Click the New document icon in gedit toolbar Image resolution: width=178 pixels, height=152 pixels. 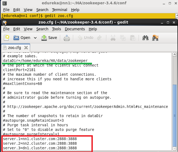[x=7, y=38]
